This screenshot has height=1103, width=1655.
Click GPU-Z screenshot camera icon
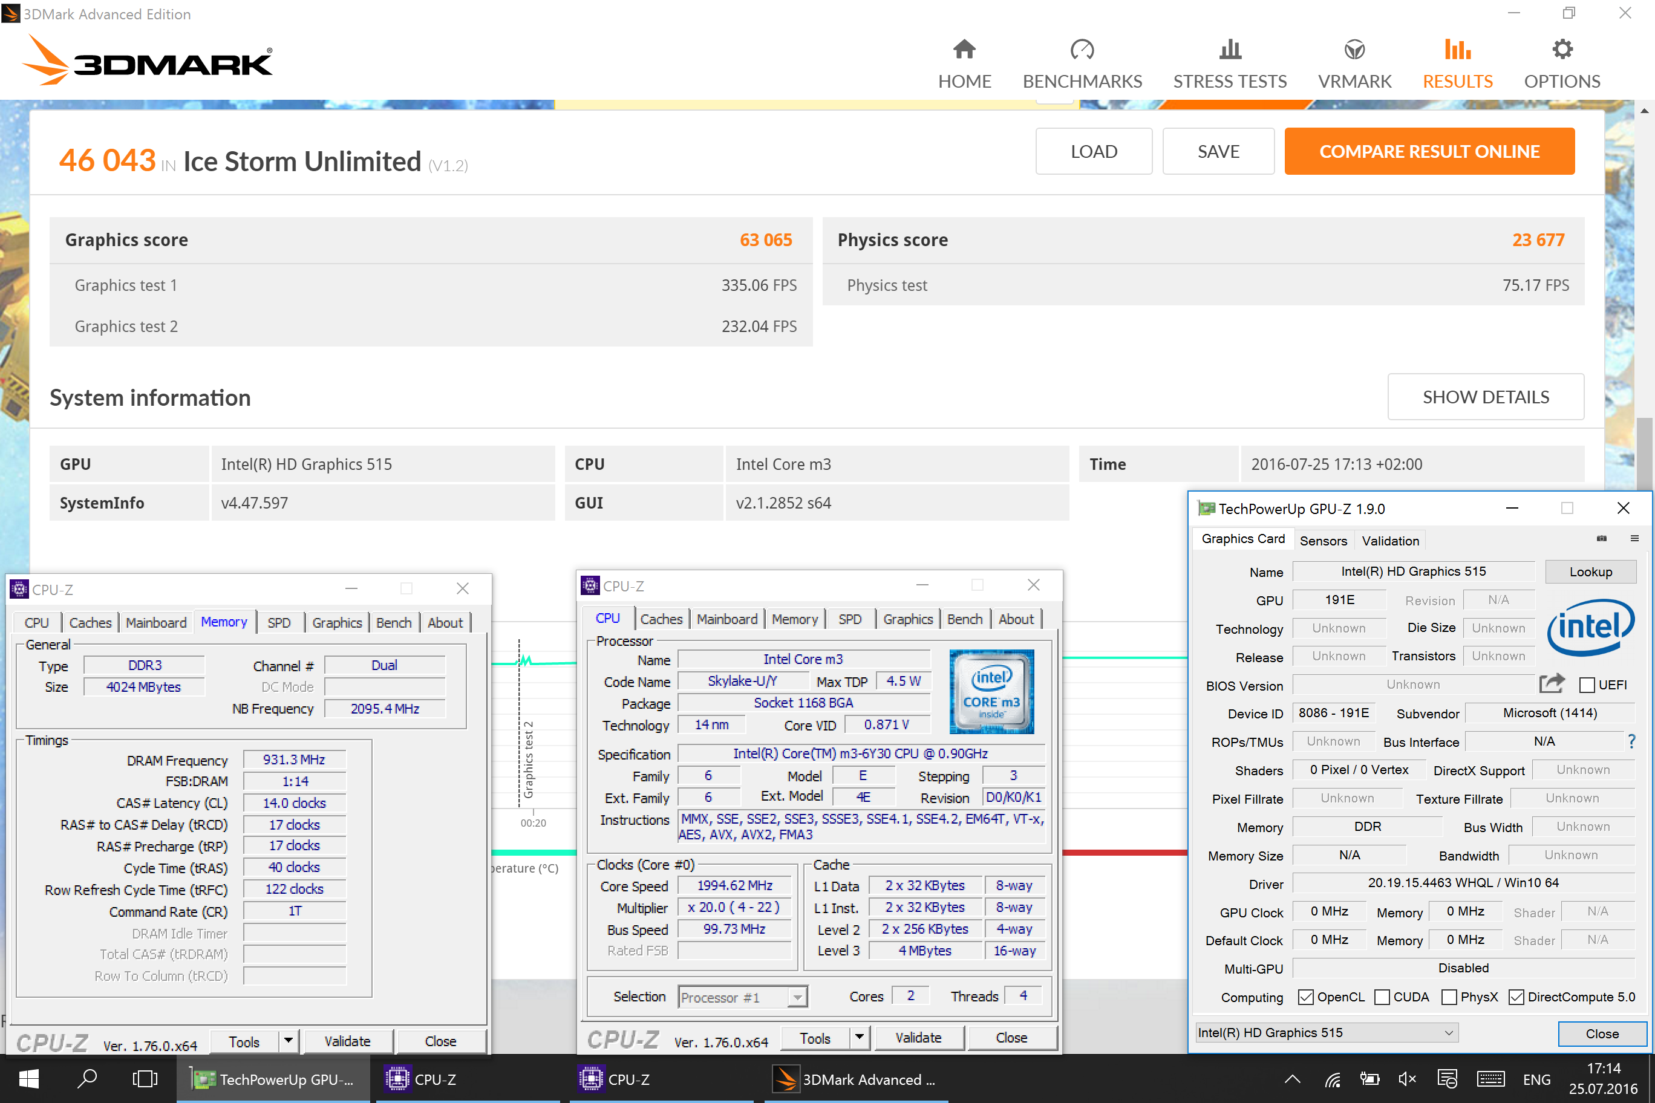pos(1602,539)
